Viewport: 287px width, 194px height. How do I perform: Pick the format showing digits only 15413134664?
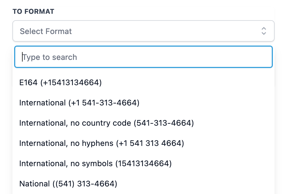[95, 163]
